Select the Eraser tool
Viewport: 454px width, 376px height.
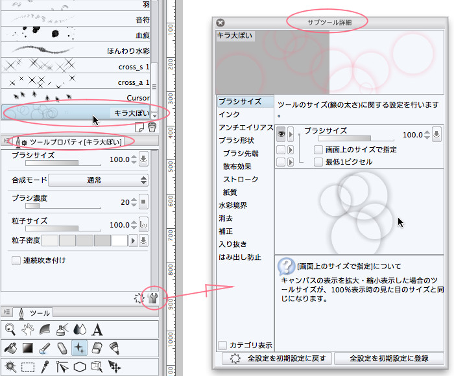[x=62, y=348]
